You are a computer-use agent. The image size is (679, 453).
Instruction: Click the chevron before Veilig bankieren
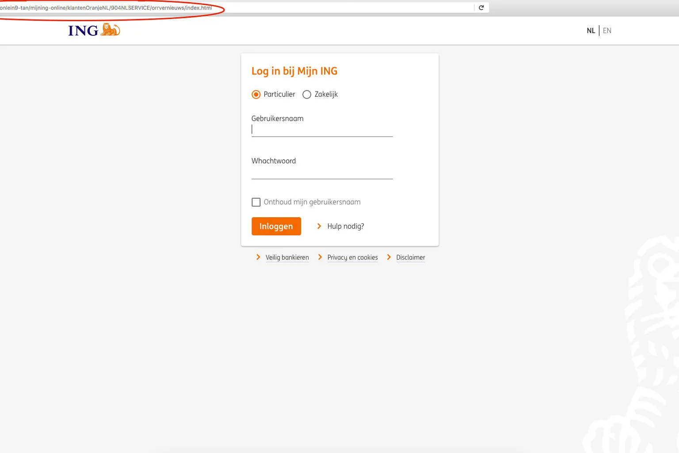(258, 257)
